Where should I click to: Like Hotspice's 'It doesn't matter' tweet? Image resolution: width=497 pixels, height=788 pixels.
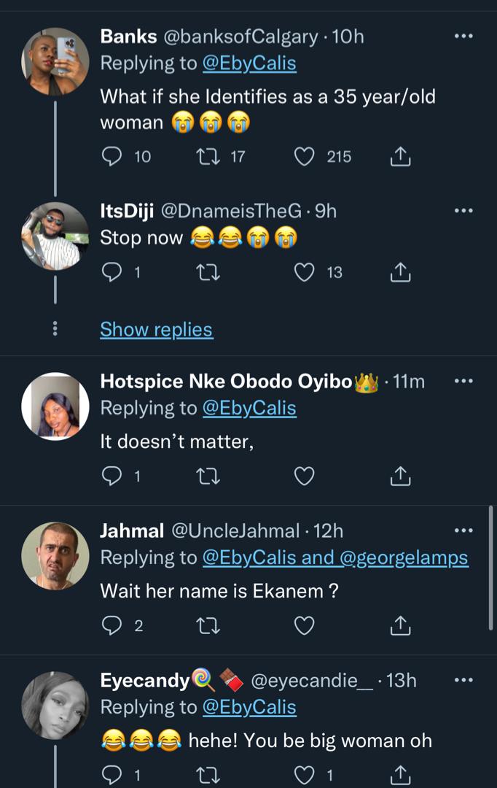coord(304,476)
